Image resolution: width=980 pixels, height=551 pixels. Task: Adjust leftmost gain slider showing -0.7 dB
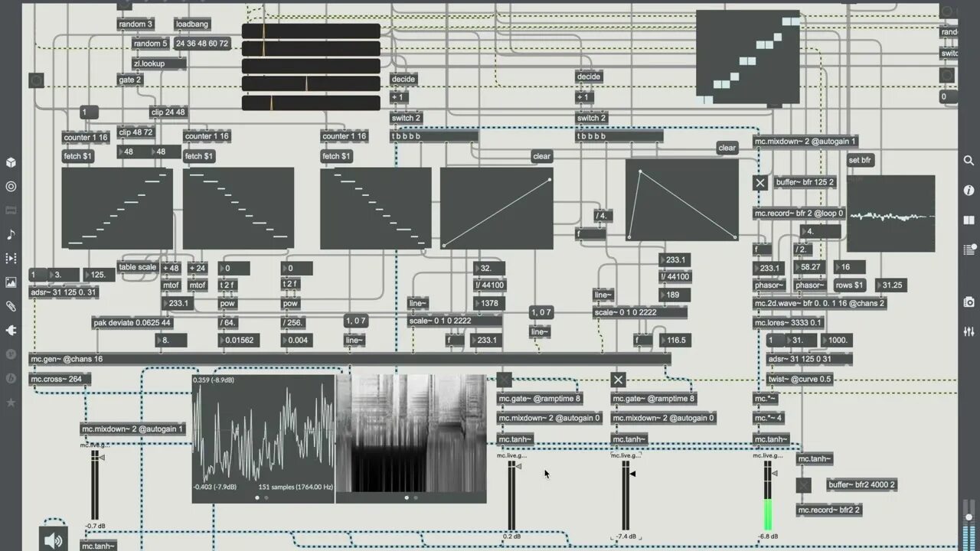95,484
